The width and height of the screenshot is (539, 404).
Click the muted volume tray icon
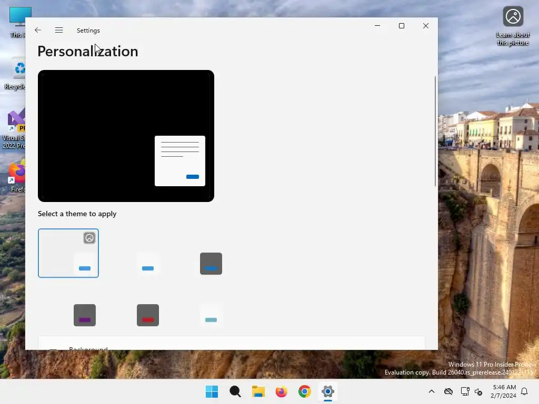[478, 391]
